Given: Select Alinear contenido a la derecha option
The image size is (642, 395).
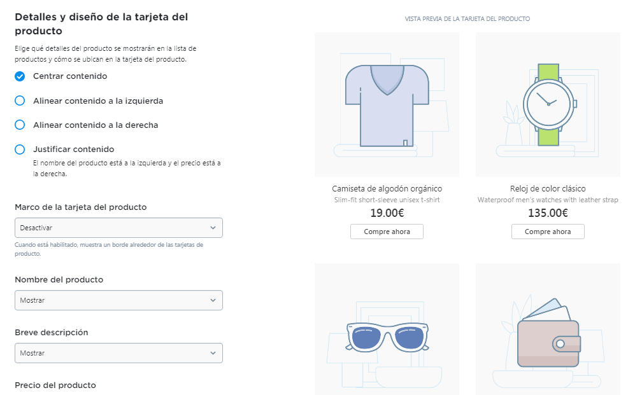Looking at the screenshot, I should click(x=20, y=125).
